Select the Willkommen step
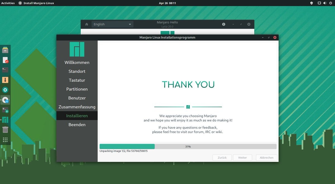The image size is (335, 184). [77, 62]
